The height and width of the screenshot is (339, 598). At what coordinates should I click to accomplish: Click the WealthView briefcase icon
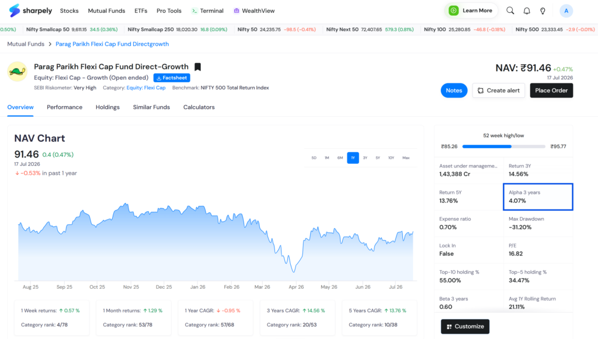[x=237, y=11]
